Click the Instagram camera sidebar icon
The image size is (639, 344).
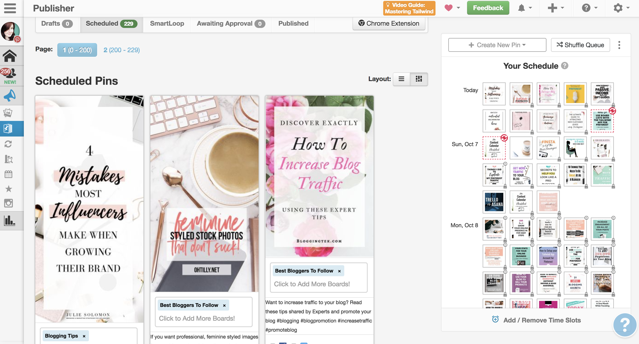pos(8,203)
